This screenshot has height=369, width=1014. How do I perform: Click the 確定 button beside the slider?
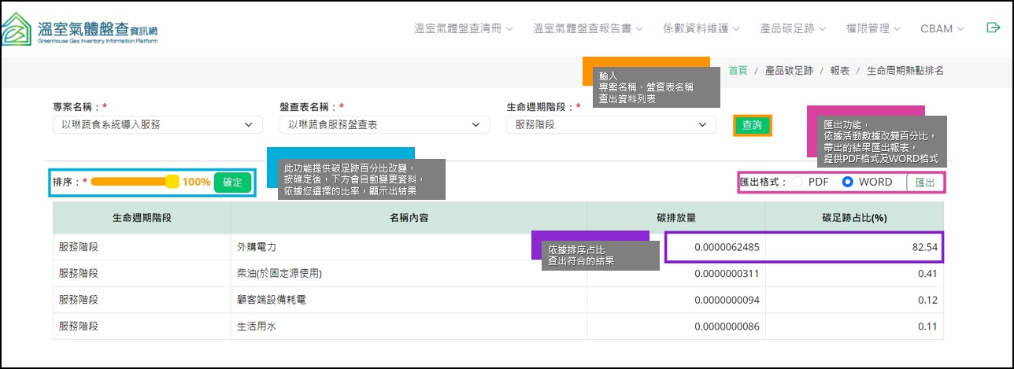click(x=233, y=182)
